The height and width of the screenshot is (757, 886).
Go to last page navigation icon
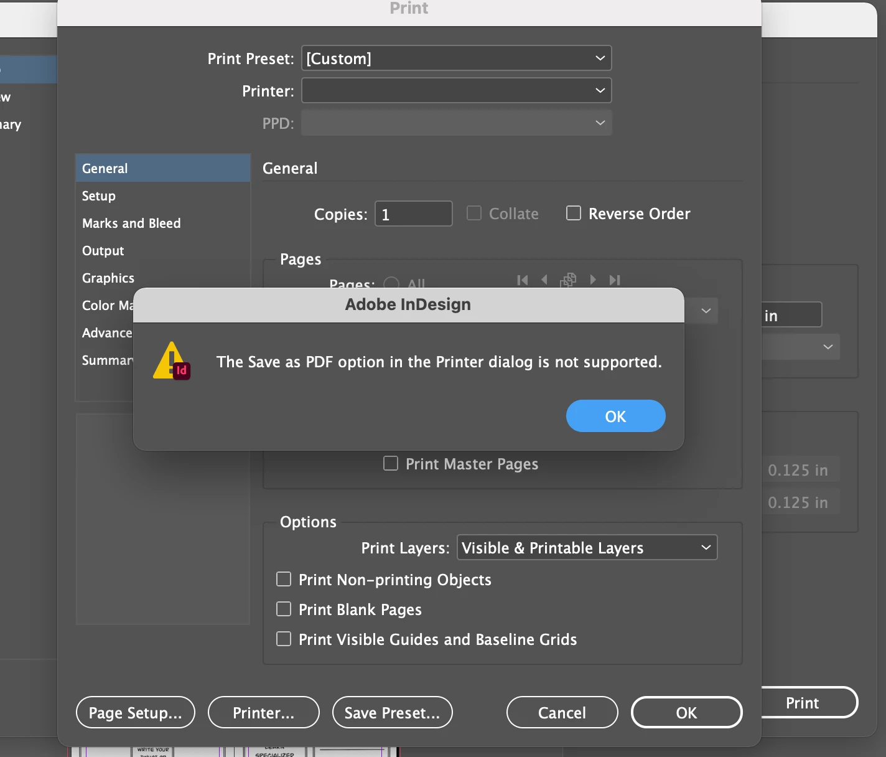[615, 280]
